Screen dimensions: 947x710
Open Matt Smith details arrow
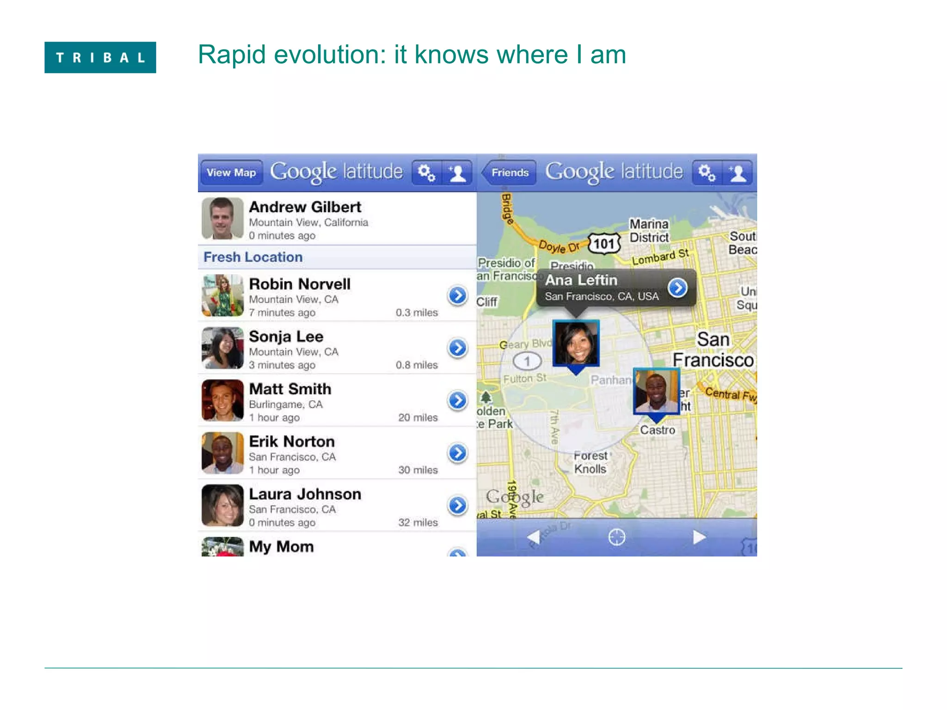pos(457,400)
